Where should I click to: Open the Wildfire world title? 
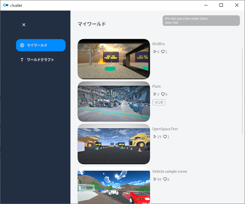point(159,44)
